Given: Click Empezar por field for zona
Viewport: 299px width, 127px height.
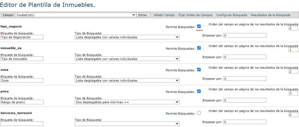Looking at the screenshot, I should pyautogui.click(x=245, y=79).
